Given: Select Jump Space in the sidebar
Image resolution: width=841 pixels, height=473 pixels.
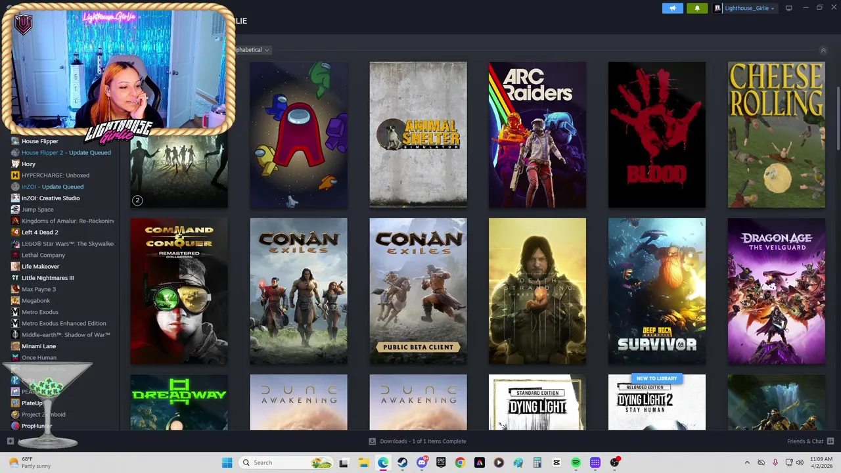Looking at the screenshot, I should 37,210.
